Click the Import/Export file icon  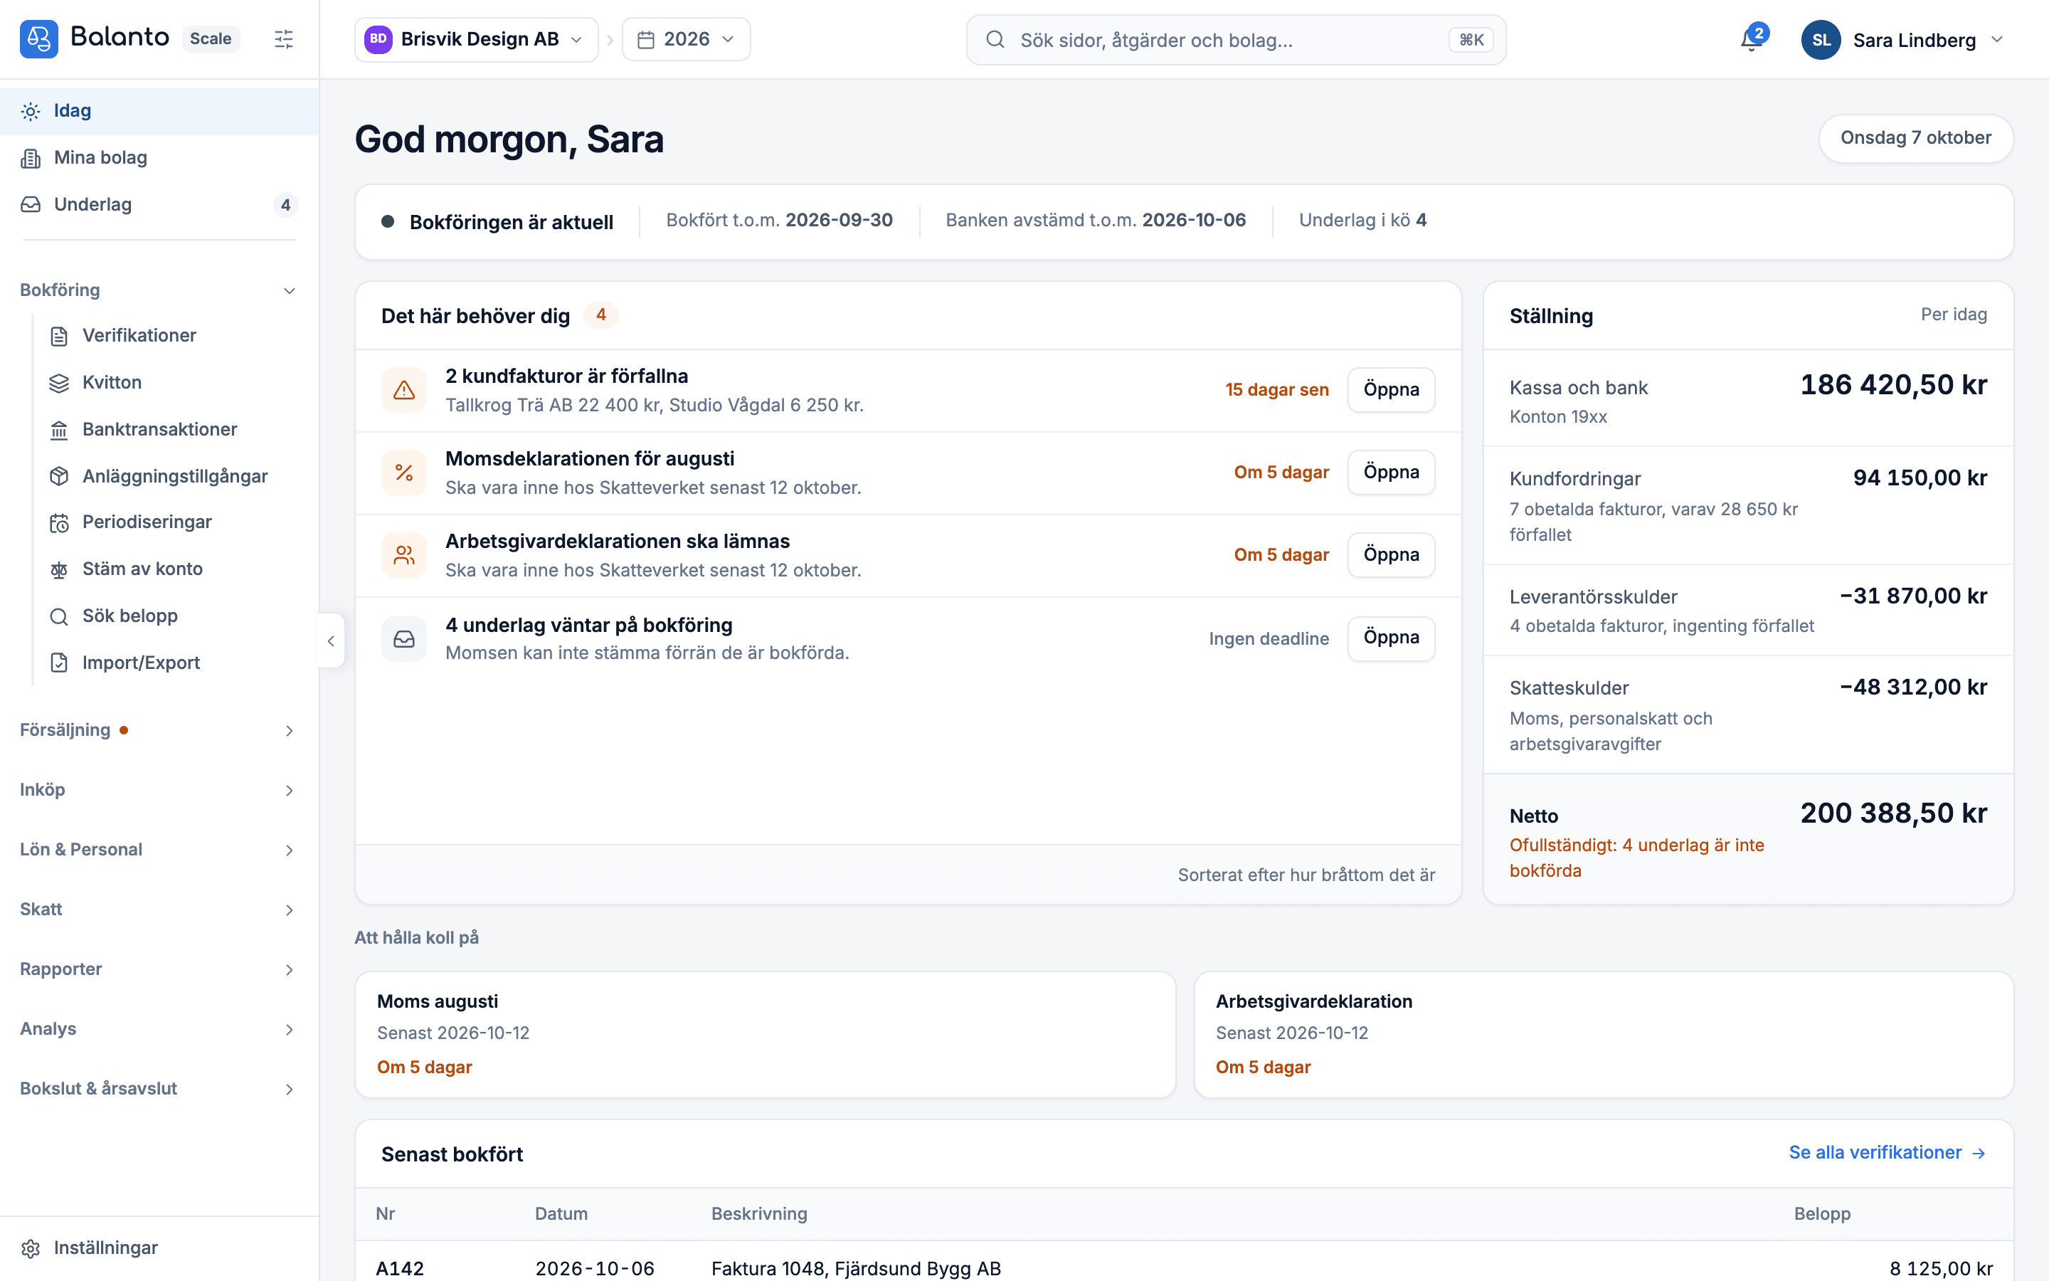(59, 663)
